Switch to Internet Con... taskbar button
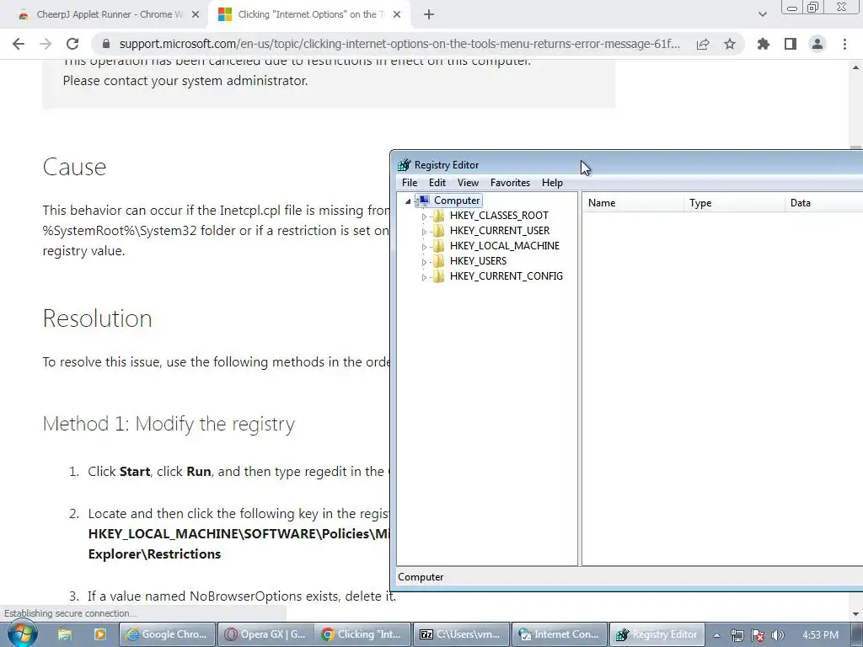The height and width of the screenshot is (647, 863). 560,634
